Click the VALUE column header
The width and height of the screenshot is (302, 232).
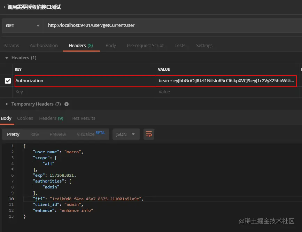tap(164, 69)
